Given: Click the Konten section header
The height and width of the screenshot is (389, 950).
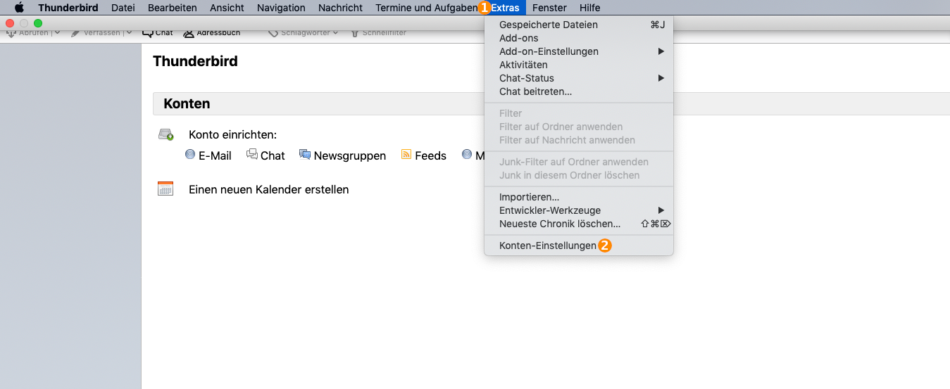Looking at the screenshot, I should (187, 103).
